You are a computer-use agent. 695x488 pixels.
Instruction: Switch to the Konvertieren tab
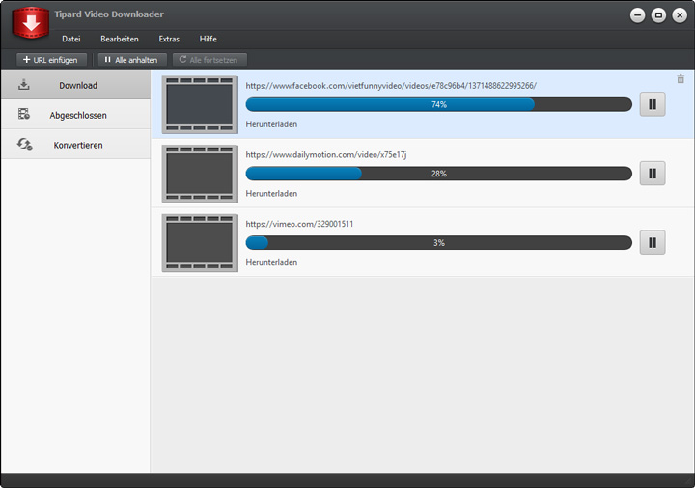click(76, 145)
